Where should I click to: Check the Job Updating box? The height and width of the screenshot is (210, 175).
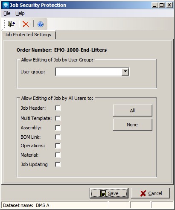pyautogui.click(x=58, y=164)
